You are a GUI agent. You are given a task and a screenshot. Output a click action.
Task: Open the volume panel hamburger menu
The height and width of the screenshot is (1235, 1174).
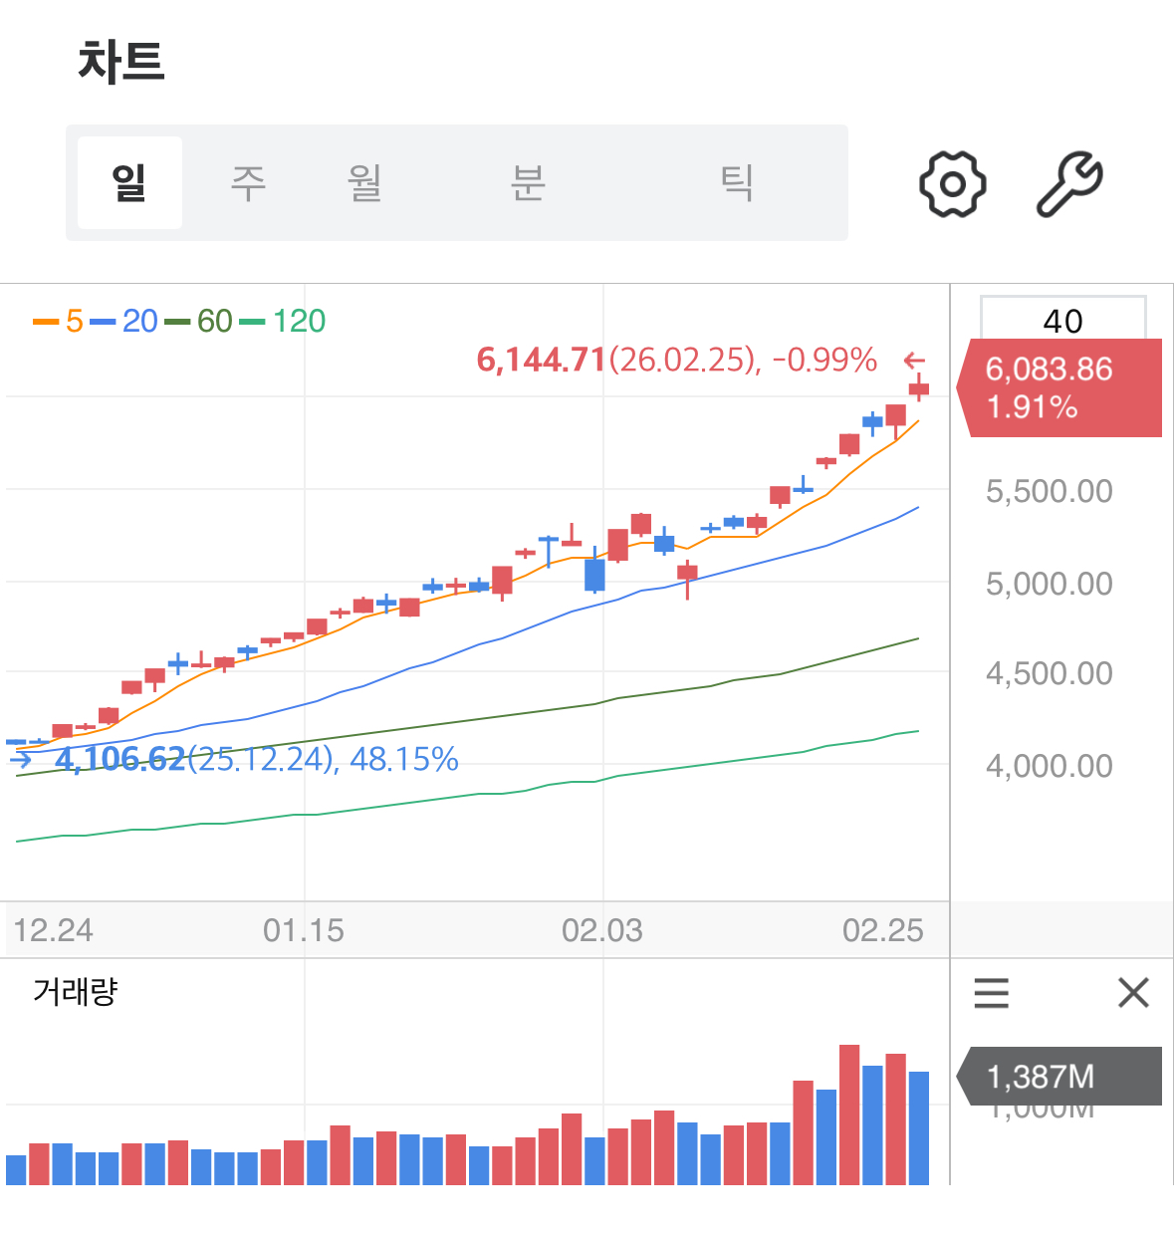point(991,993)
